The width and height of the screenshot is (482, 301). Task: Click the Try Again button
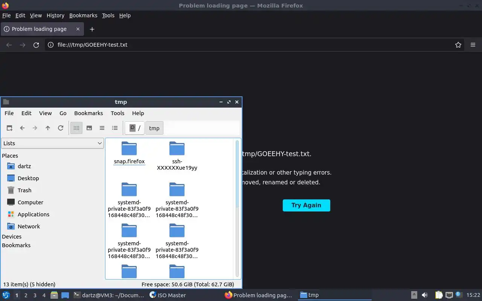click(307, 205)
